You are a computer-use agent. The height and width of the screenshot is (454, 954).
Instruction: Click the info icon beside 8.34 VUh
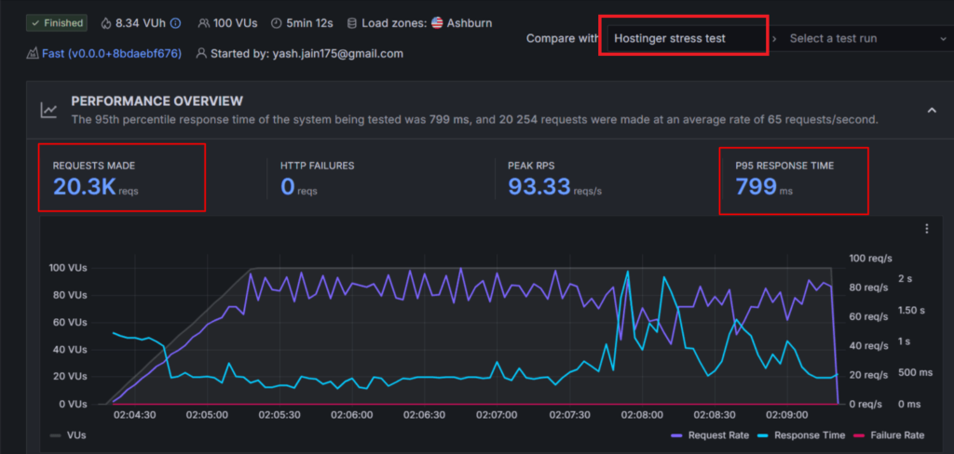[175, 23]
